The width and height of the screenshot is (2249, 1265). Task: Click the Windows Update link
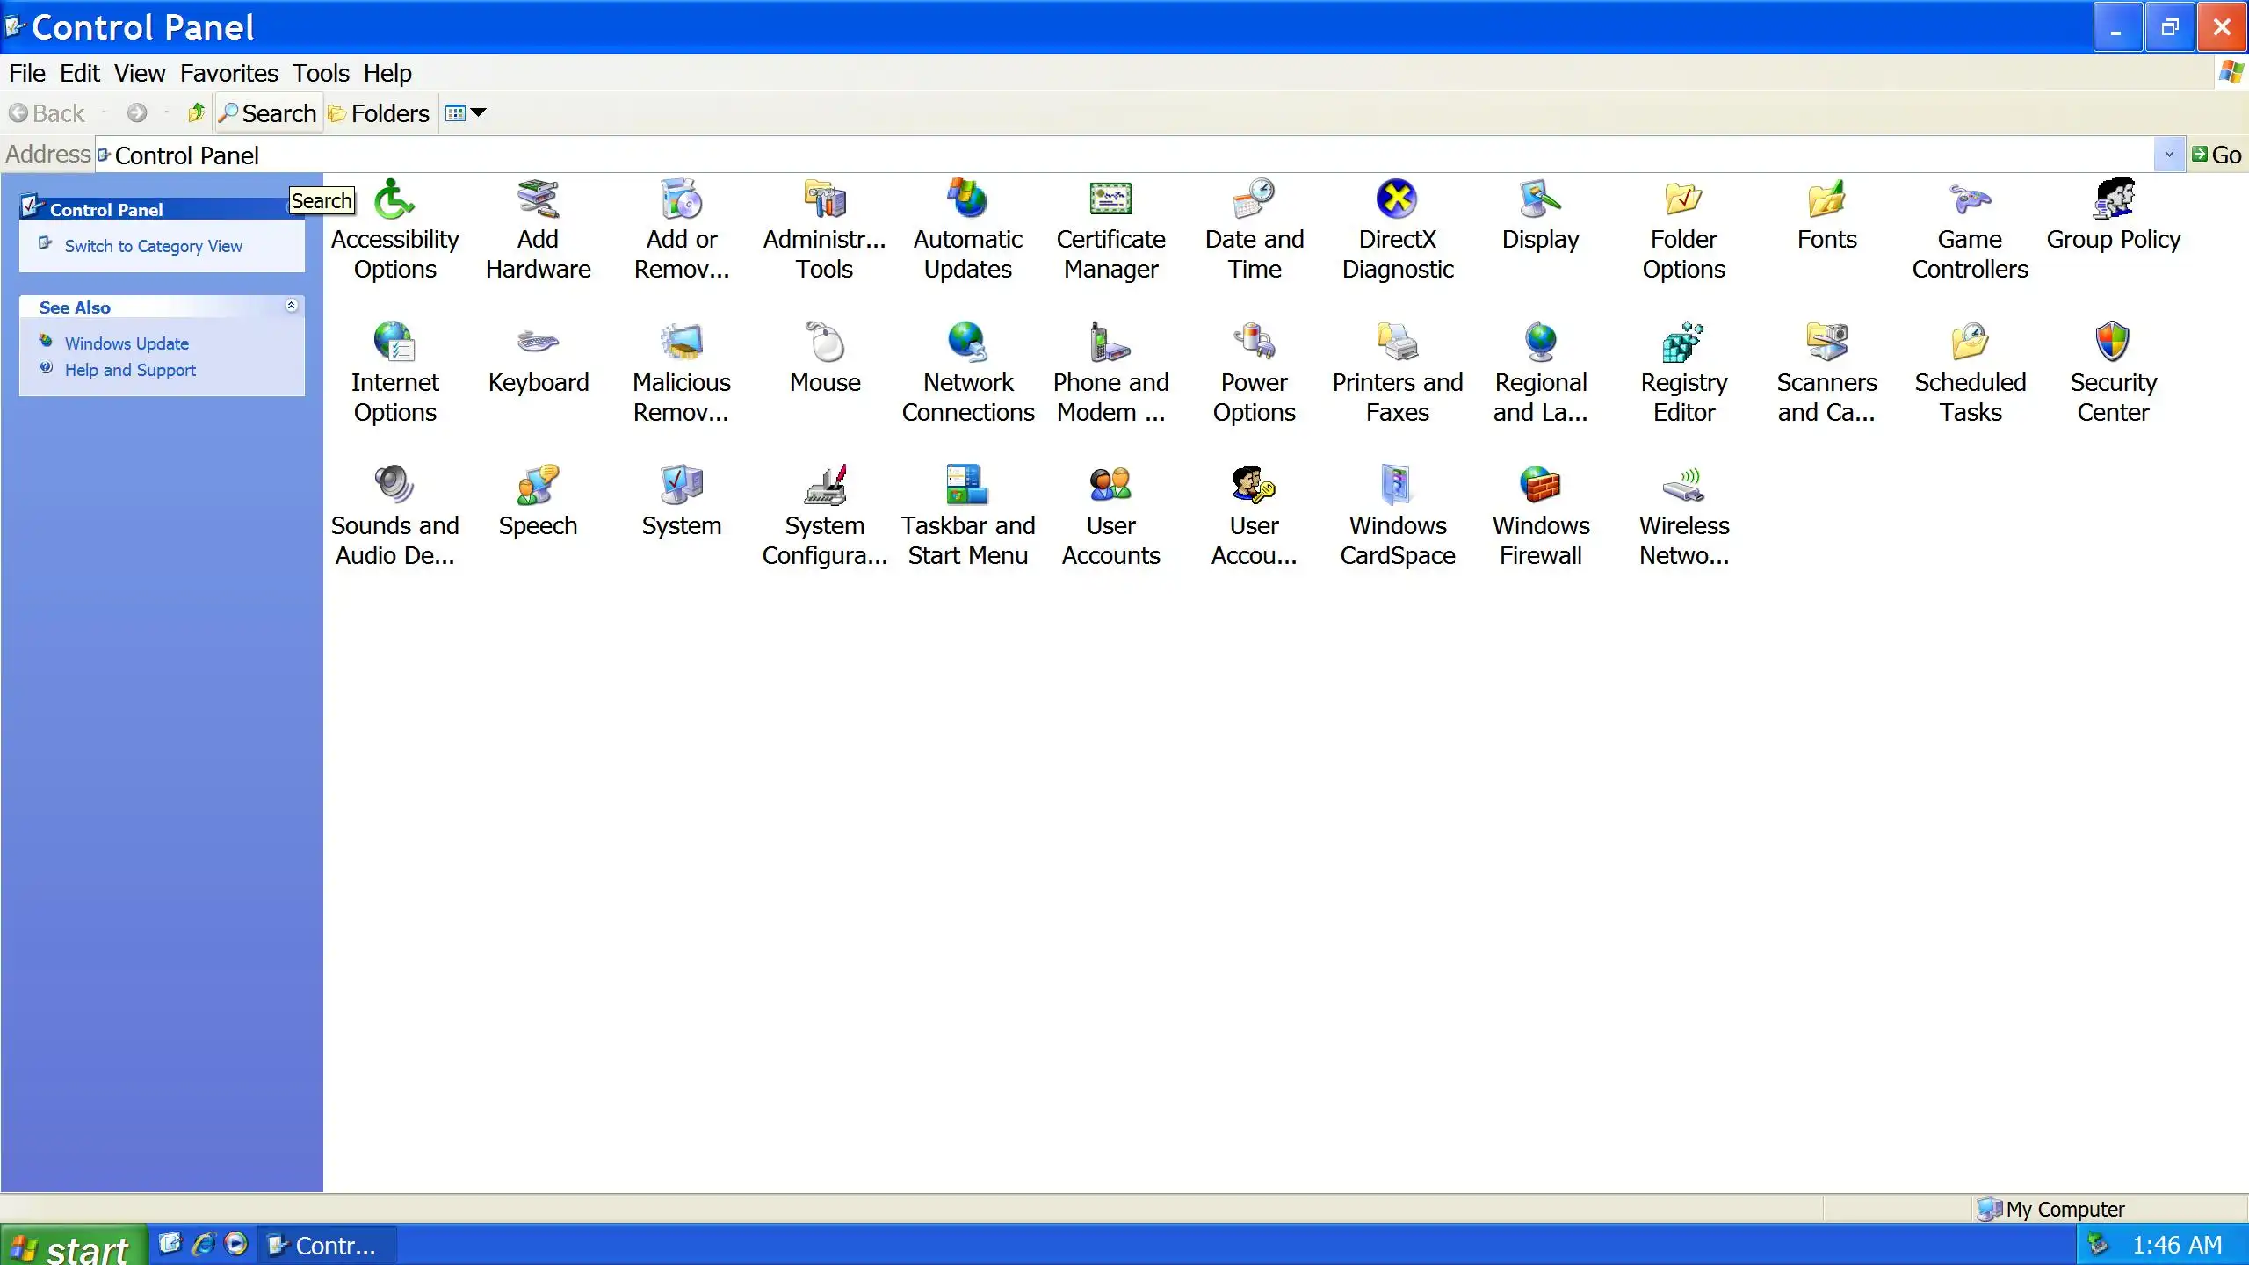[x=127, y=343]
